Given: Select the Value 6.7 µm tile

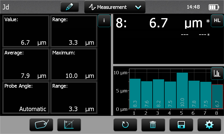Looking at the screenshot, I should click(25, 31).
